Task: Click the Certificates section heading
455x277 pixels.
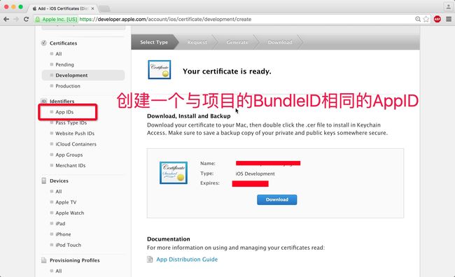Action: (63, 43)
